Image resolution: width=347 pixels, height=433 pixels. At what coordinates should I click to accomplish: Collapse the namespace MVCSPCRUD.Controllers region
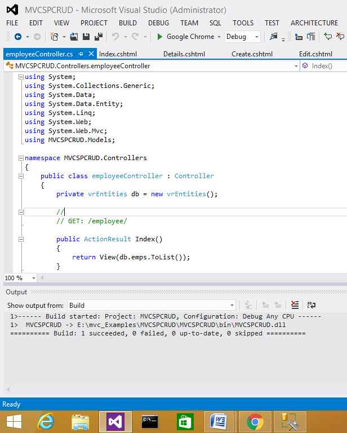(21, 158)
